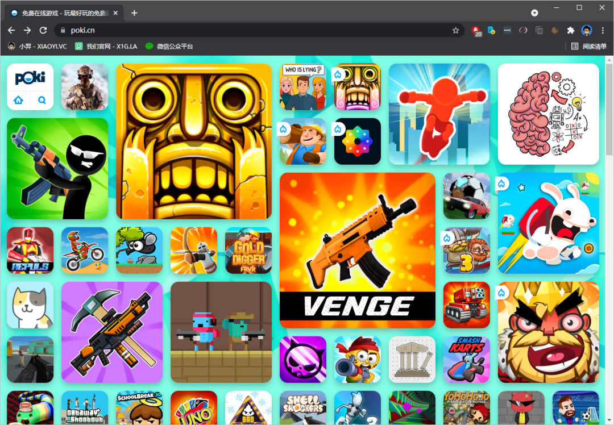Viewport: 614px width, 425px height.
Task: Open the large golden Temple Run mask game
Action: tap(194, 141)
